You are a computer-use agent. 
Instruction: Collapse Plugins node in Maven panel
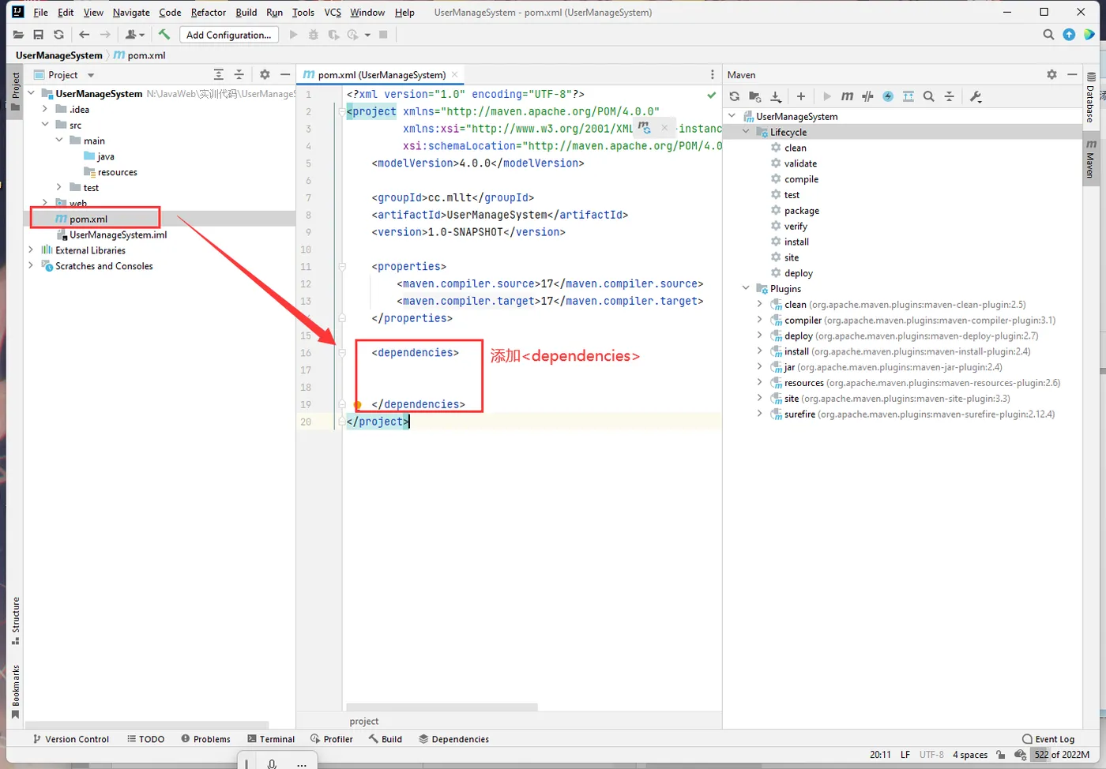pos(746,288)
